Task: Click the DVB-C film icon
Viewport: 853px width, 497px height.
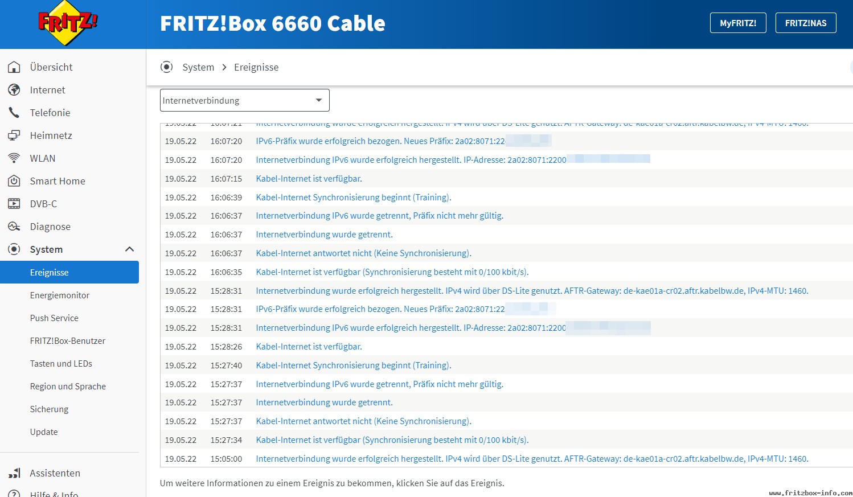Action: click(14, 204)
